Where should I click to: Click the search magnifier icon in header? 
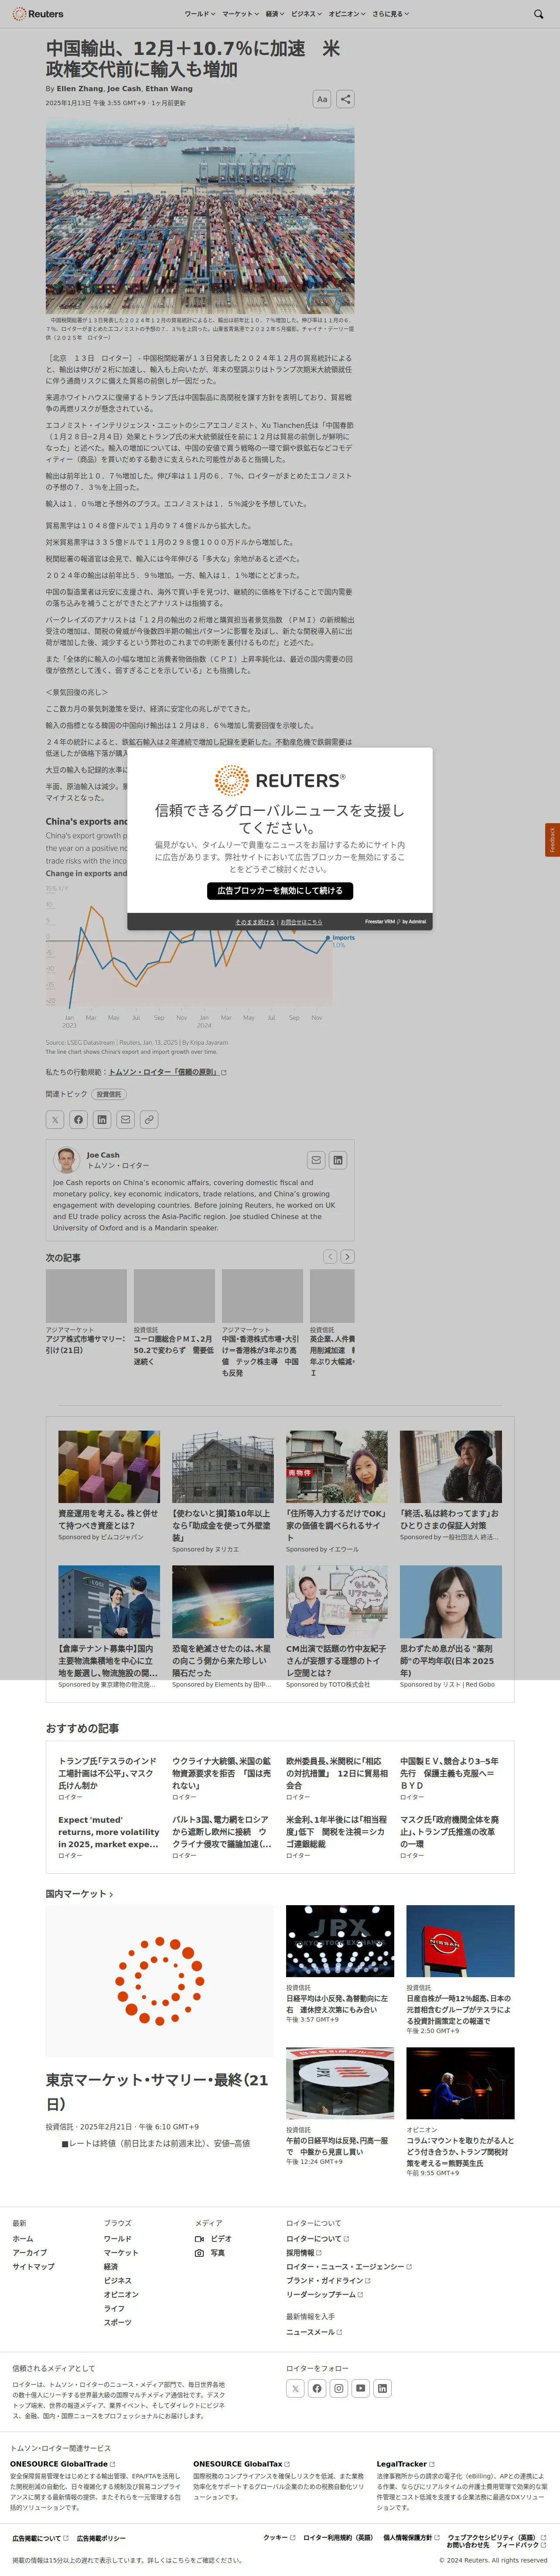[x=540, y=14]
